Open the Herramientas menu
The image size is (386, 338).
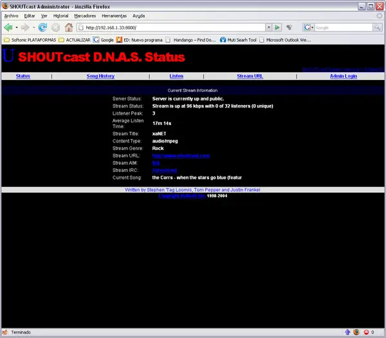point(115,15)
